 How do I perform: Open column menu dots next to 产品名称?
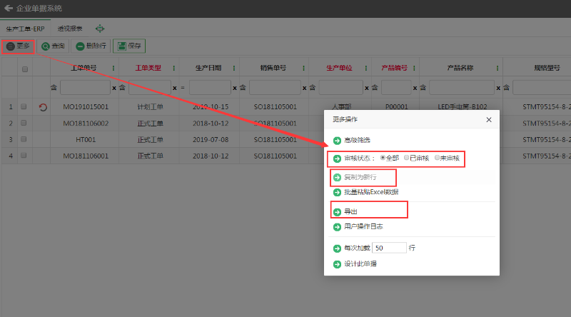pyautogui.click(x=497, y=68)
